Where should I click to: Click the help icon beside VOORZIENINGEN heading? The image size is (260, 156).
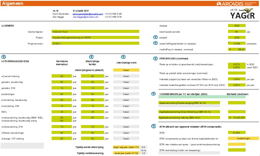153,94
